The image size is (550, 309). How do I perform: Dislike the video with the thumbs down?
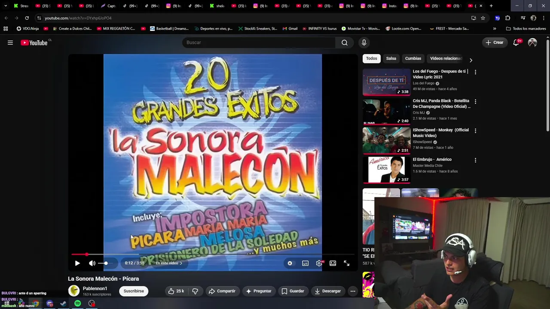[195, 291]
